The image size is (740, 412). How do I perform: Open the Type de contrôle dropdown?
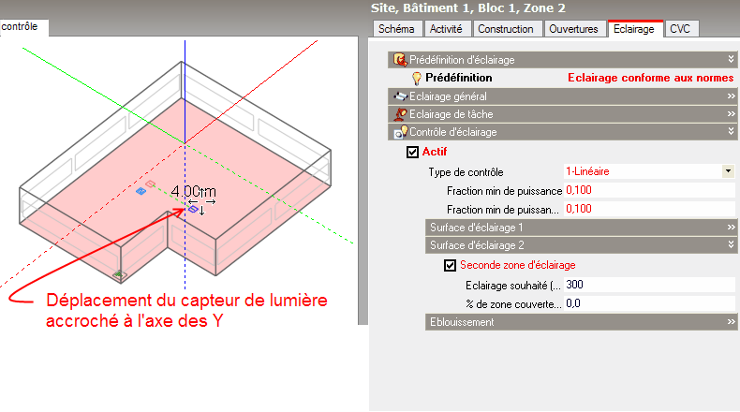pyautogui.click(x=727, y=171)
